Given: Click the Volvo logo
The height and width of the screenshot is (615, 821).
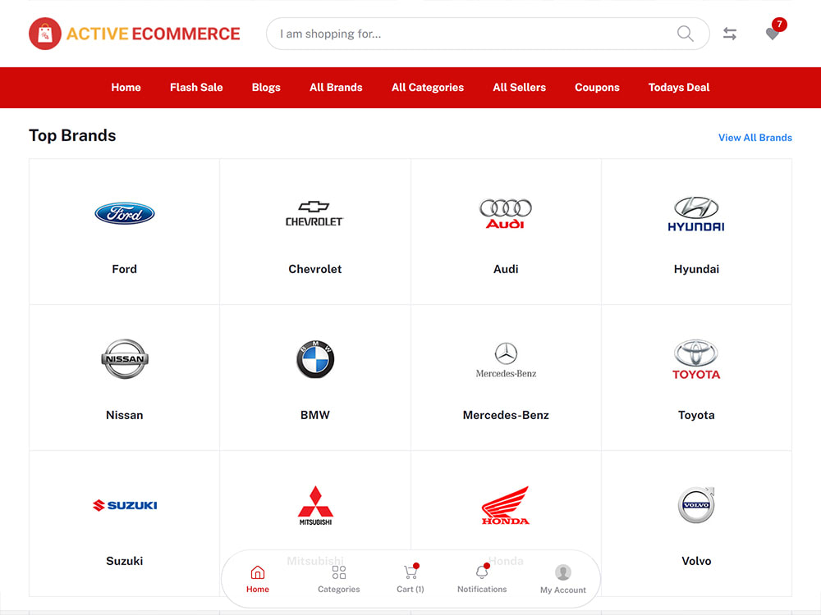Looking at the screenshot, I should click(696, 504).
